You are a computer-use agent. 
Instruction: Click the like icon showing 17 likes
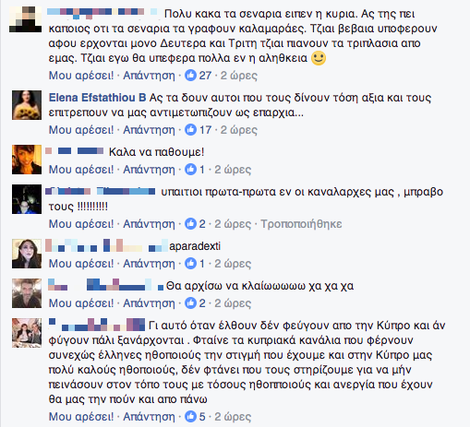[x=190, y=130]
